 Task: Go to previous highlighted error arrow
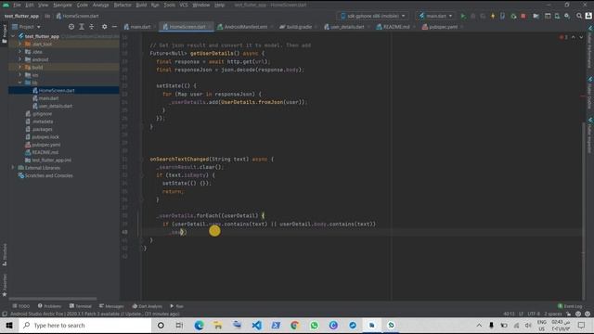pos(574,37)
